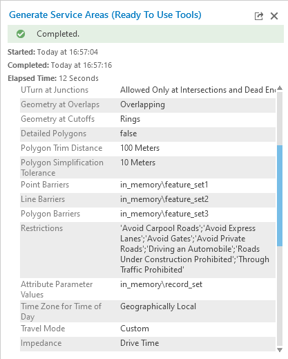This screenshot has width=288, height=359.
Task: Select the Polygon Barriers feature_set3 value
Action: point(164,214)
